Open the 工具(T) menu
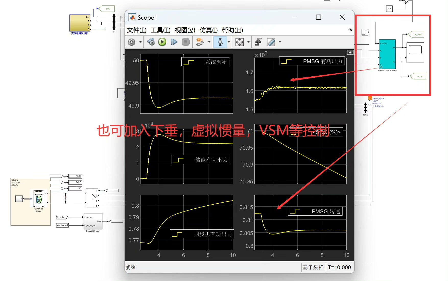The width and height of the screenshot is (448, 281). [x=160, y=30]
